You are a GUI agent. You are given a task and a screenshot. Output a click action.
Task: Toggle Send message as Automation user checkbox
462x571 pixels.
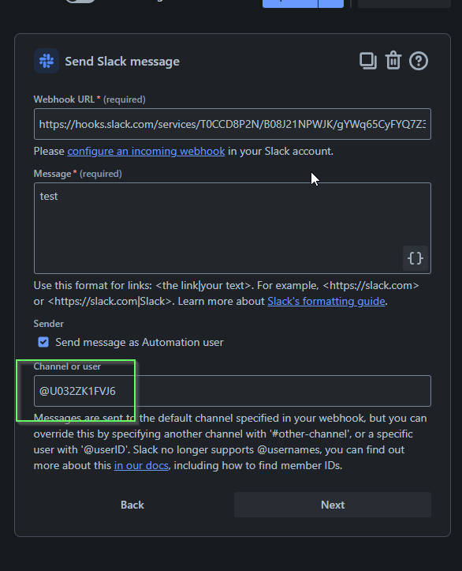point(43,342)
